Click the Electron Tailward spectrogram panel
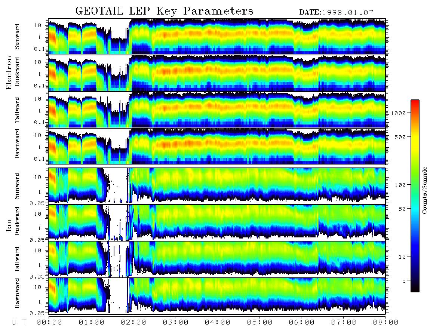Image resolution: width=427 pixels, height=329 pixels. (217, 110)
